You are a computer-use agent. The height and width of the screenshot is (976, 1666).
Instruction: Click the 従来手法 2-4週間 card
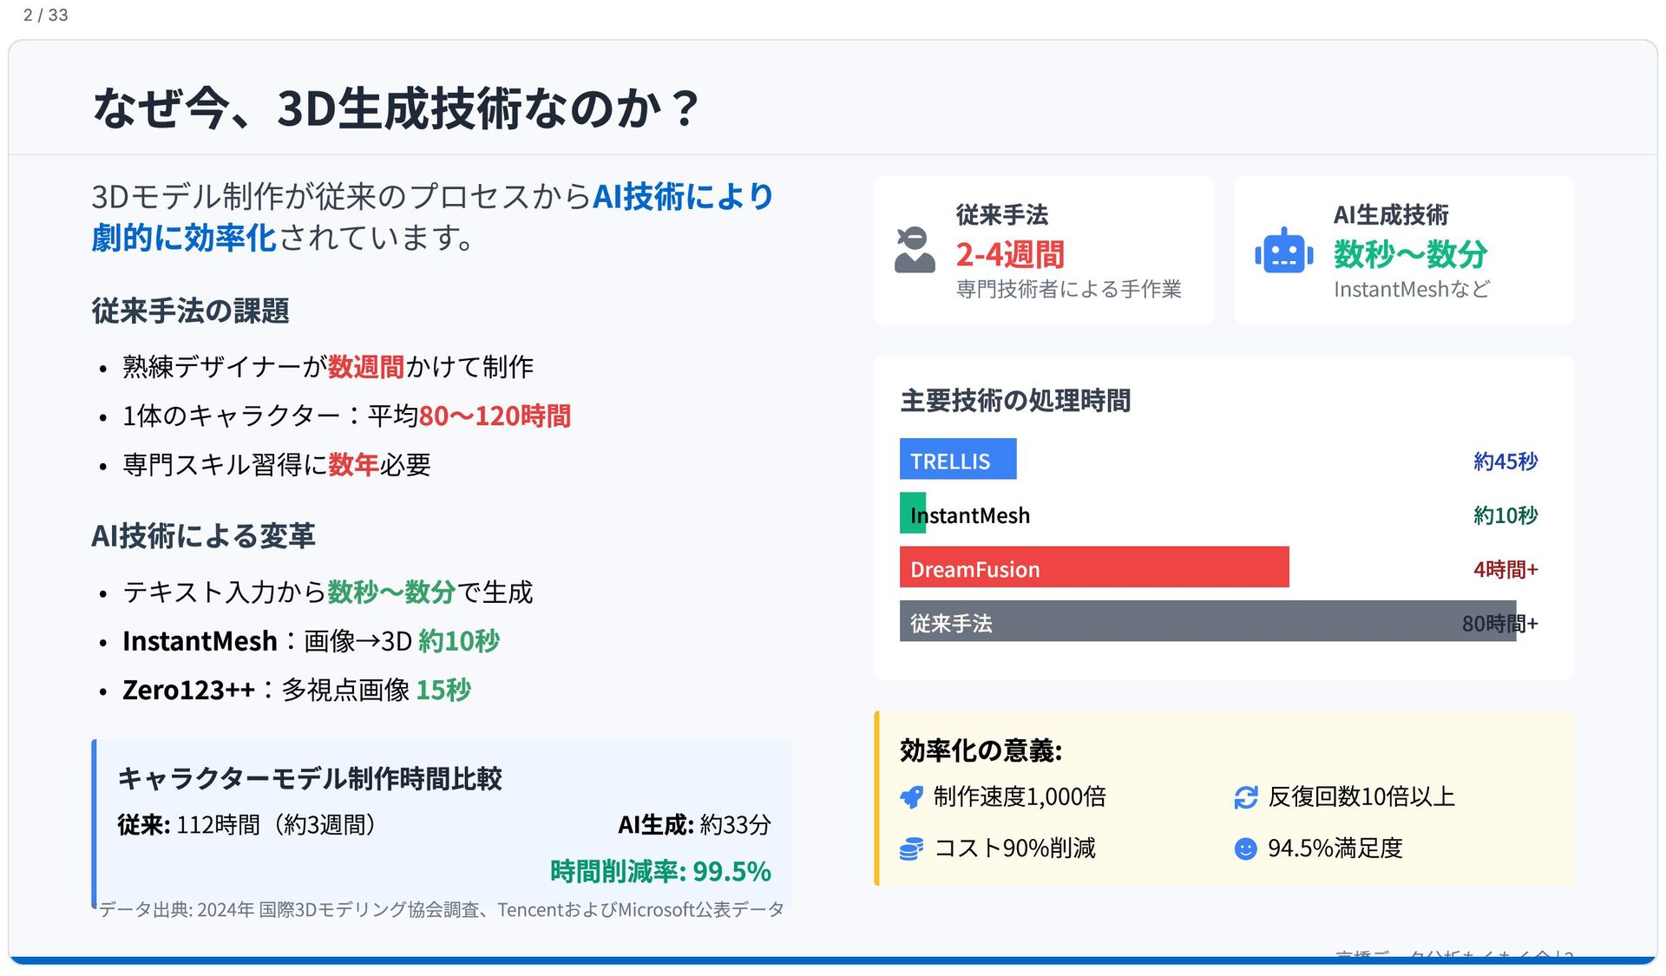click(1043, 251)
